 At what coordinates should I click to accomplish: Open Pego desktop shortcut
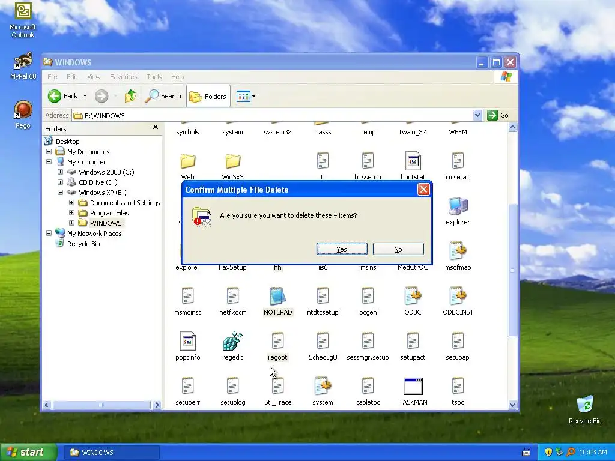23,115
